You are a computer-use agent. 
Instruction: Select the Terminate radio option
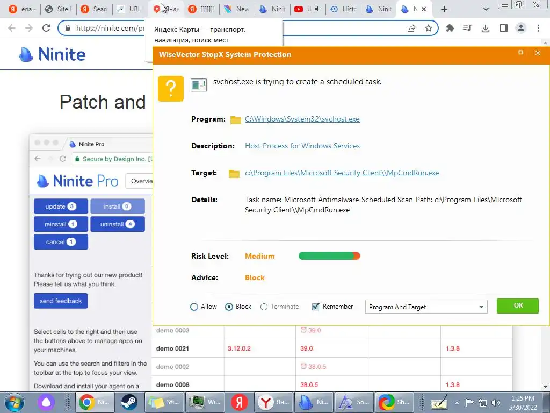[264, 307]
